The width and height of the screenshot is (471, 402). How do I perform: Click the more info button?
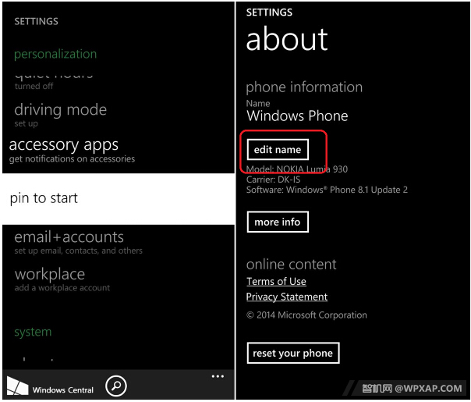278,222
